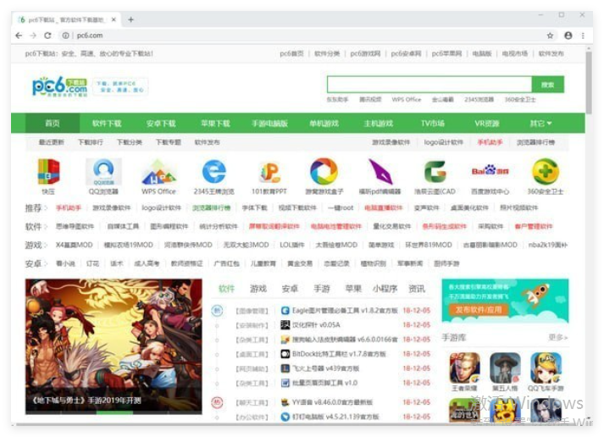The width and height of the screenshot is (604, 437).
Task: Open the red-yellow 快压 app icon
Action: click(48, 172)
